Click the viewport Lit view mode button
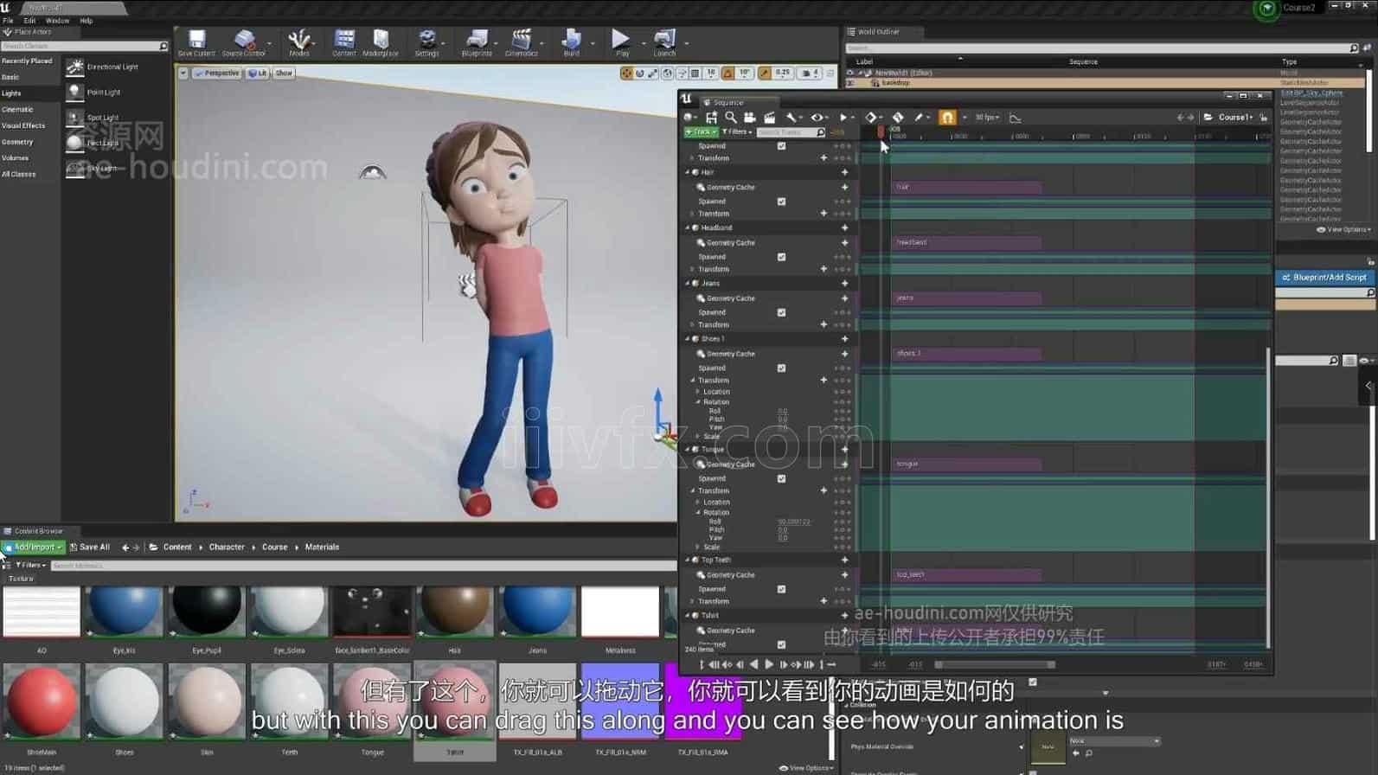Screen dimensions: 1378x775 coord(257,74)
